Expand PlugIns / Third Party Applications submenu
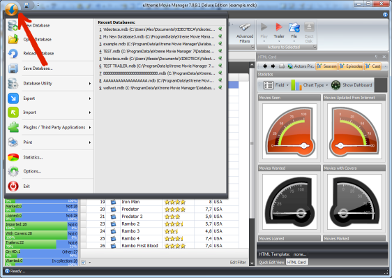Image resolution: width=392 pixels, height=278 pixels. click(x=50, y=127)
